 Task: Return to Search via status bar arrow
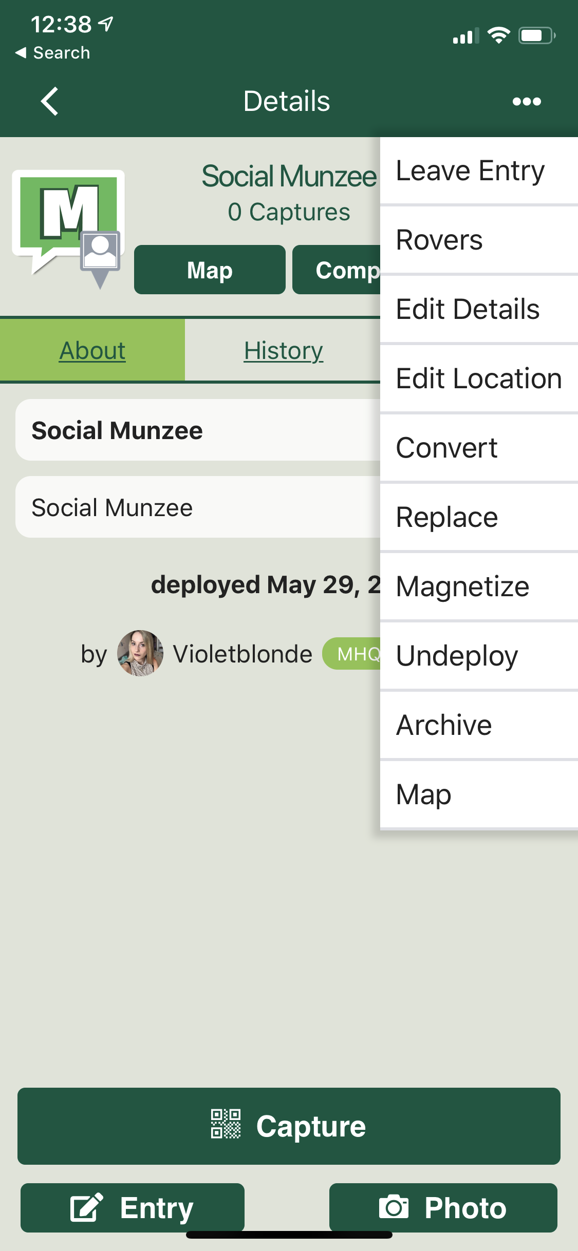click(x=52, y=52)
